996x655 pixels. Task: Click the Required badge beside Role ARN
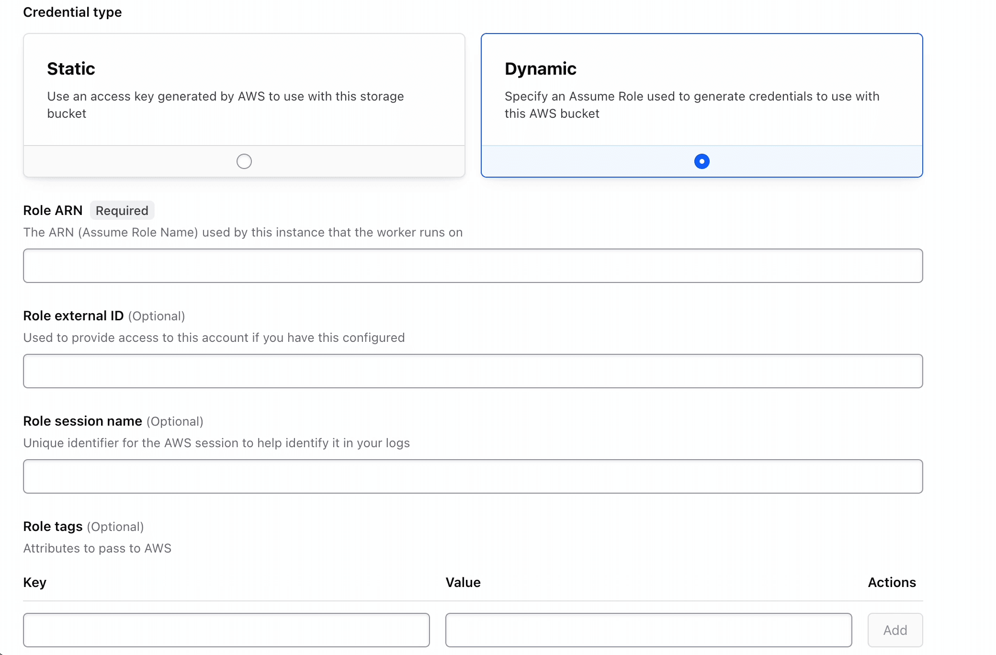click(122, 211)
